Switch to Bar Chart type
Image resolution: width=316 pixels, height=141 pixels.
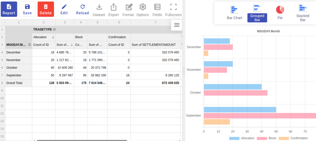click(x=235, y=13)
